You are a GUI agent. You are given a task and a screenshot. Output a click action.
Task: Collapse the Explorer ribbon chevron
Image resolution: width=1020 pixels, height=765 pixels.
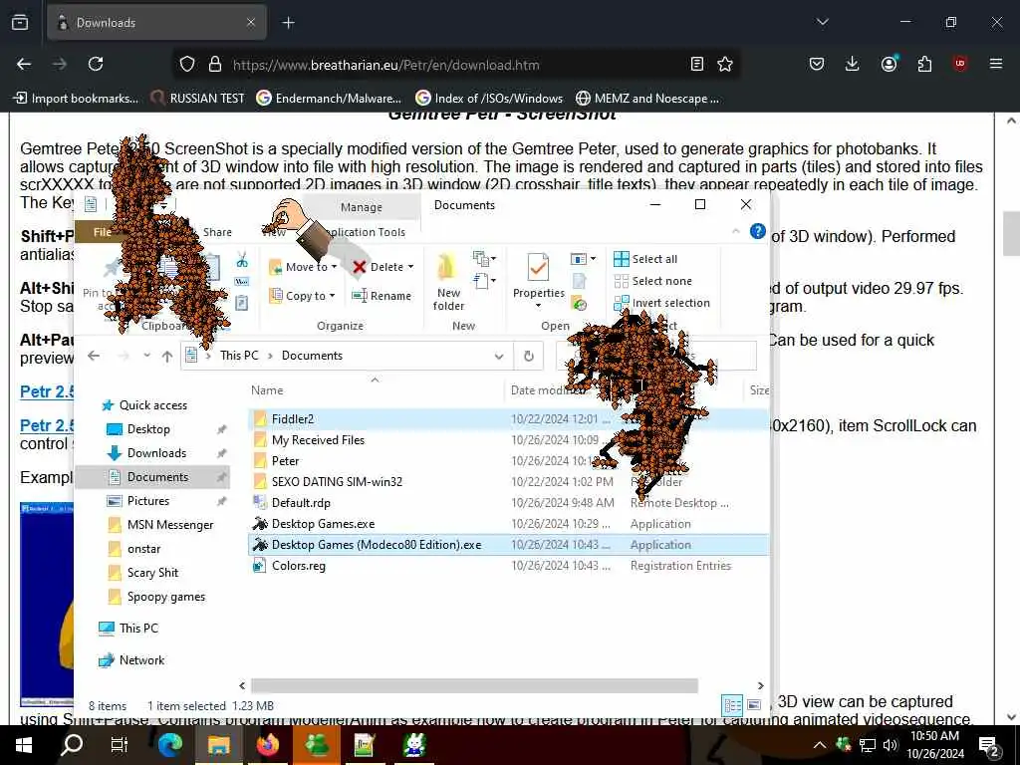click(x=736, y=231)
